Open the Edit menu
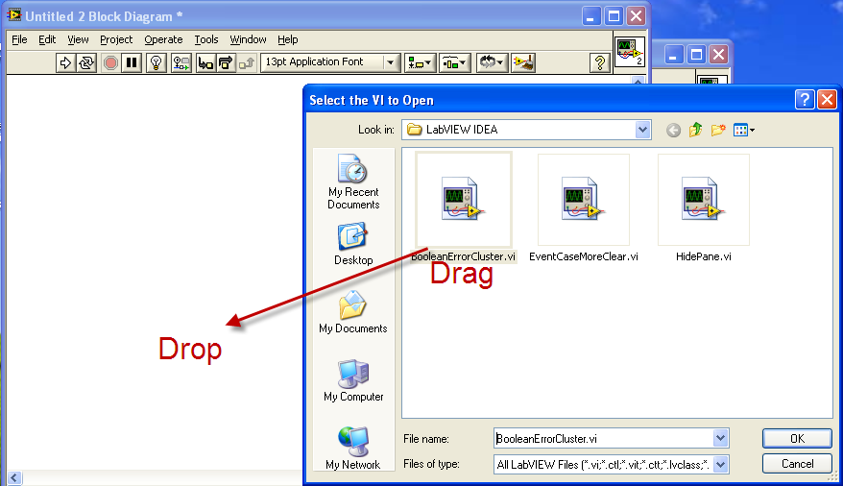The image size is (843, 486). pyautogui.click(x=47, y=39)
